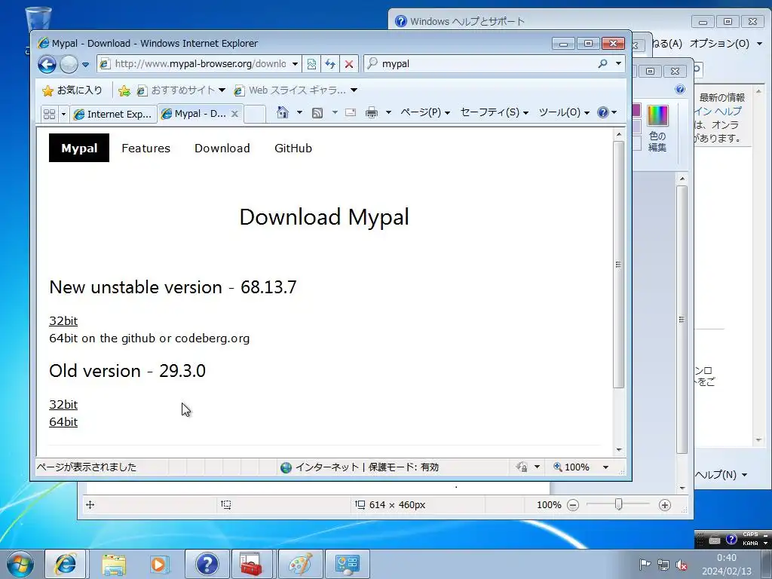Select the Mypal - D... tab
The width and height of the screenshot is (772, 579).
(x=195, y=114)
